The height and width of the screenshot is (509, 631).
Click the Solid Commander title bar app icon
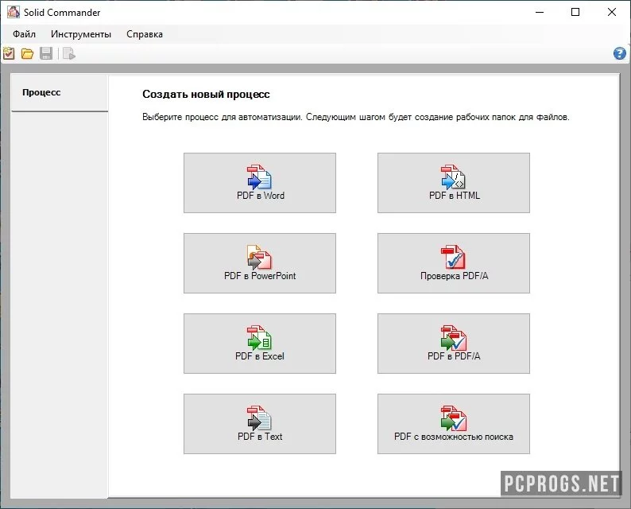pyautogui.click(x=13, y=12)
